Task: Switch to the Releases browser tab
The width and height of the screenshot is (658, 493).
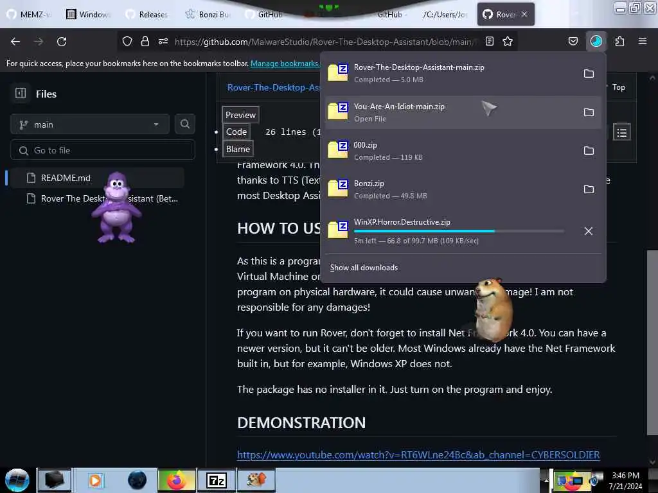Action: (x=147, y=14)
